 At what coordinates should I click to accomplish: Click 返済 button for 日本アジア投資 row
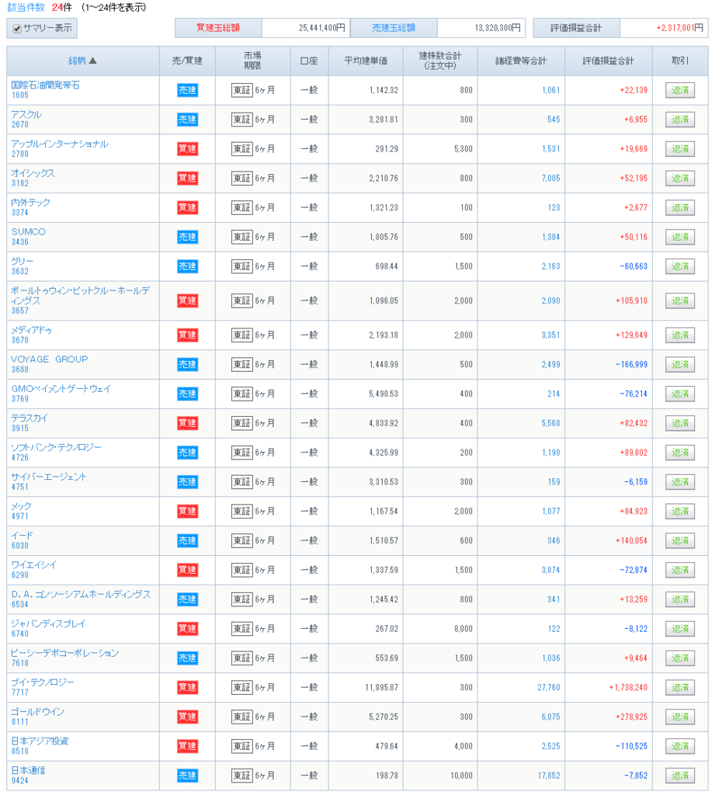(679, 746)
